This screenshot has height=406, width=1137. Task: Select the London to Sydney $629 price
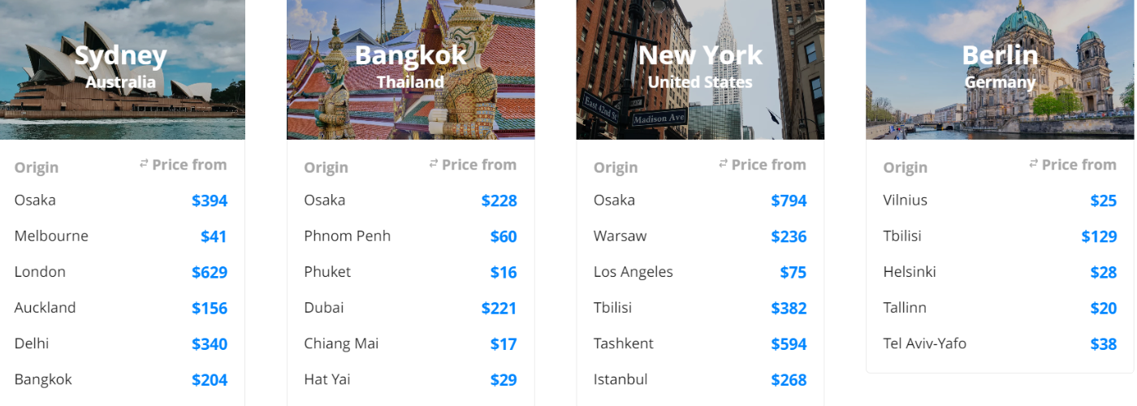(210, 272)
